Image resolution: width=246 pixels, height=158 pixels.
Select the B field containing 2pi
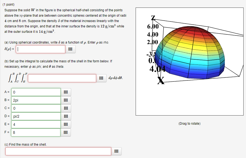[x=36, y=100]
